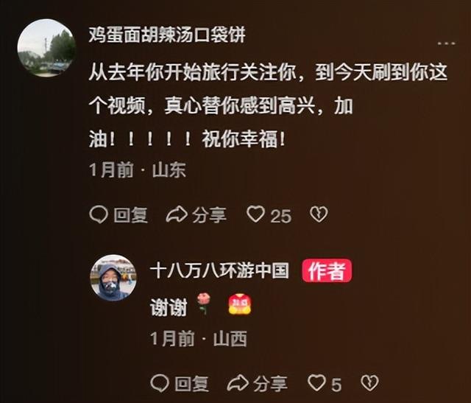Open profile via username 十八万八环游中国
Screen dimensions: 471x403
[x=219, y=270]
